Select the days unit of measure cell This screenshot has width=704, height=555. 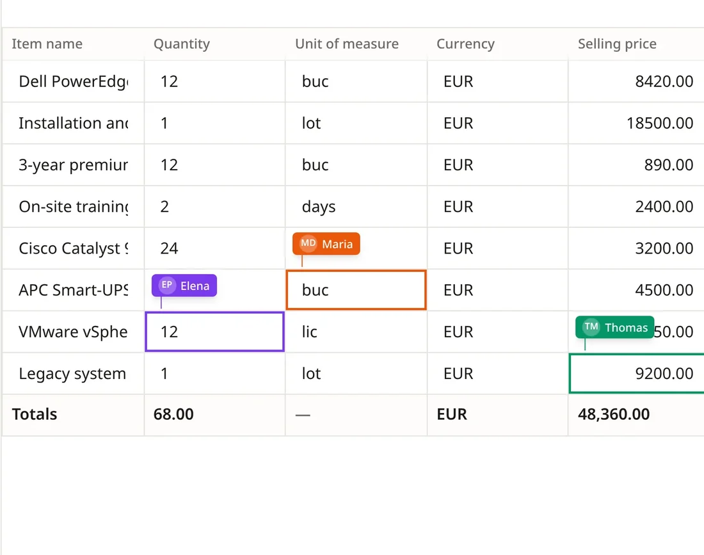356,207
